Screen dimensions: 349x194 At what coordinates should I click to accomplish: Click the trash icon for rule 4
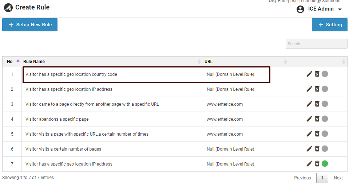pos(317,119)
